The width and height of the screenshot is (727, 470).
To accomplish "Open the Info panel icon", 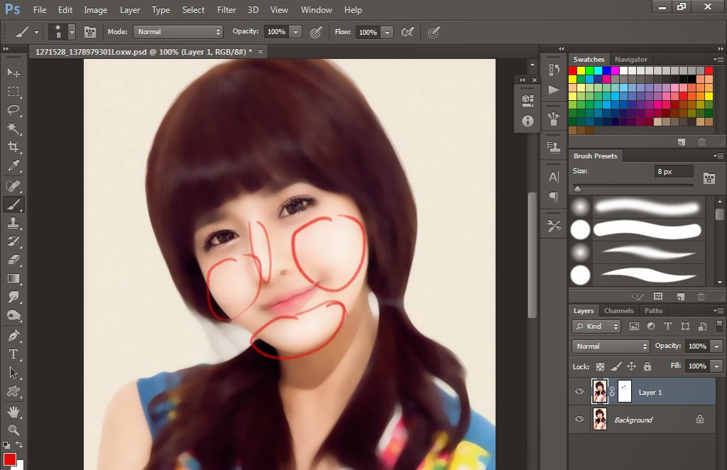I will [528, 121].
